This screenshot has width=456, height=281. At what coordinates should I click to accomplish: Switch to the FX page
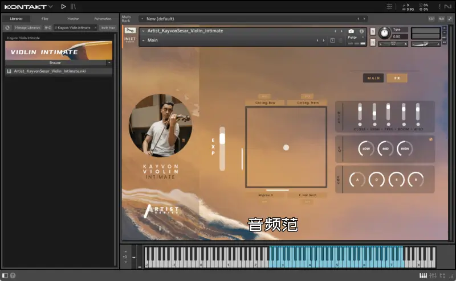397,78
